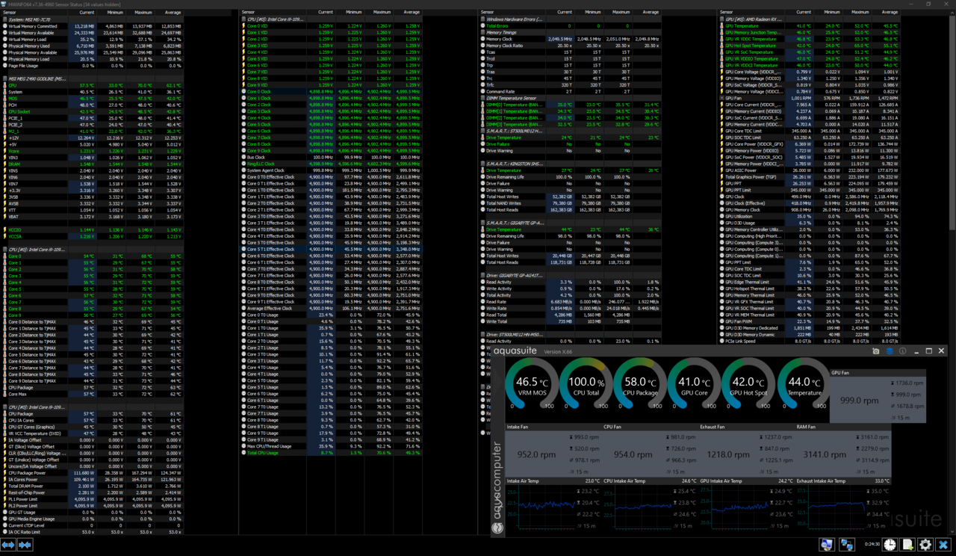Click the collapse columns arrows icon
Image resolution: width=956 pixels, height=556 pixels.
[x=25, y=545]
